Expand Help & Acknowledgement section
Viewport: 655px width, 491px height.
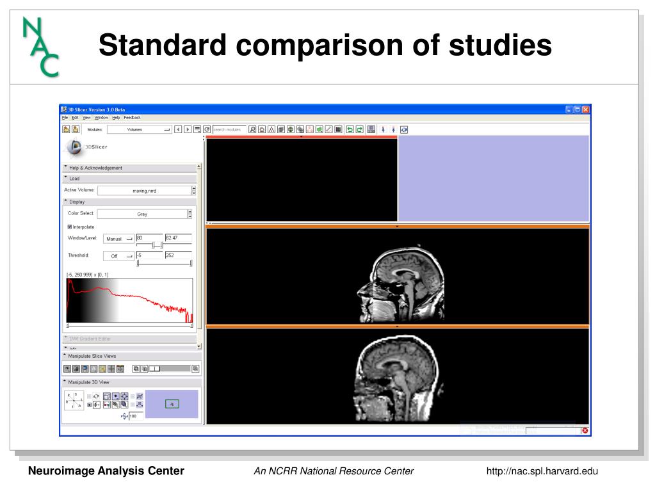[x=129, y=168]
